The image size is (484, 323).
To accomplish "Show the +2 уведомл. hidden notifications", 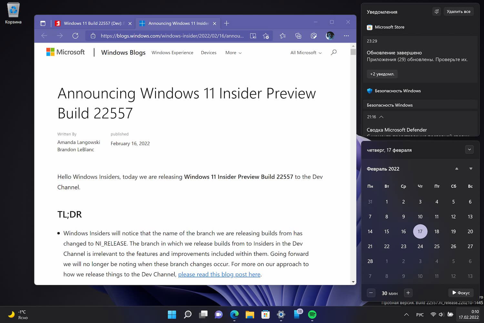I will point(382,74).
